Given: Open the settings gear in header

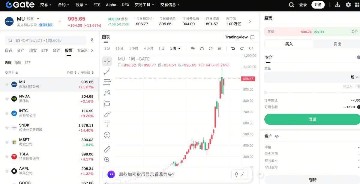Looking at the screenshot, I should coord(348,5).
